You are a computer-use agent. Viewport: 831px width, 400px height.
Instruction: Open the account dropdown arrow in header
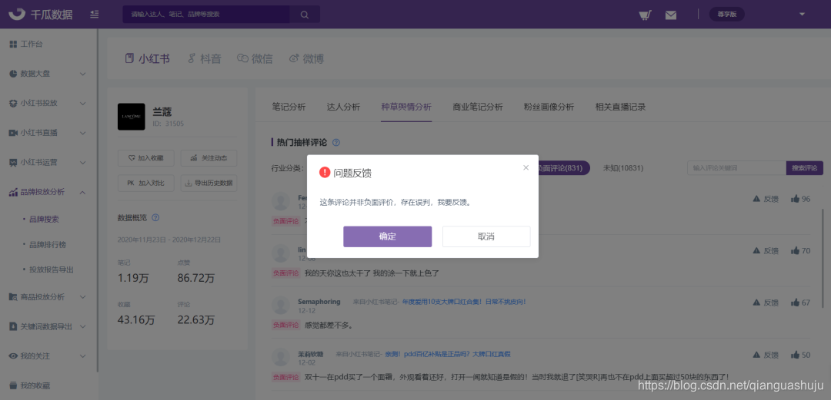point(802,15)
